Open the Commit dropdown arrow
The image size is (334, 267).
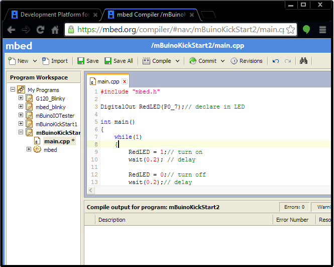[222, 61]
